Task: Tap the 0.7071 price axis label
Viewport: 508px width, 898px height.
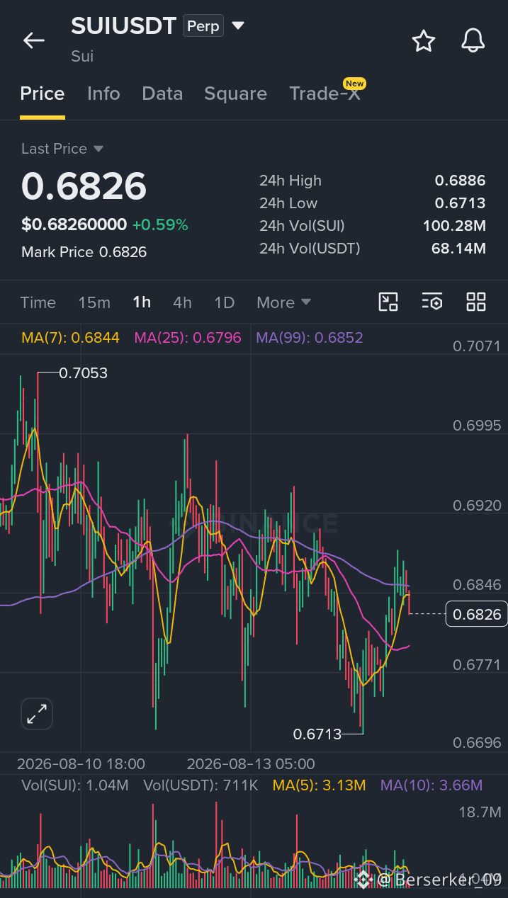Action: tap(477, 346)
